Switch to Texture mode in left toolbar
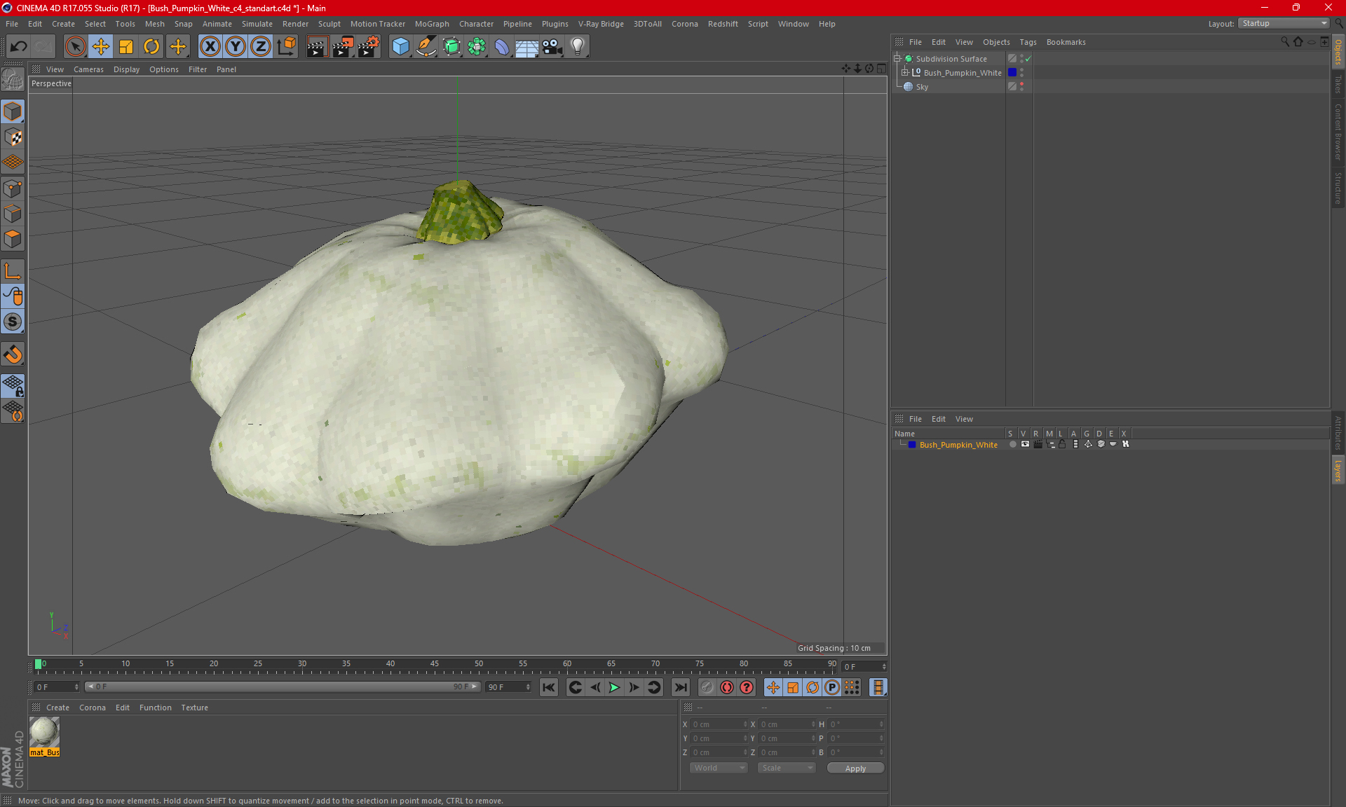The image size is (1346, 807). point(13,137)
